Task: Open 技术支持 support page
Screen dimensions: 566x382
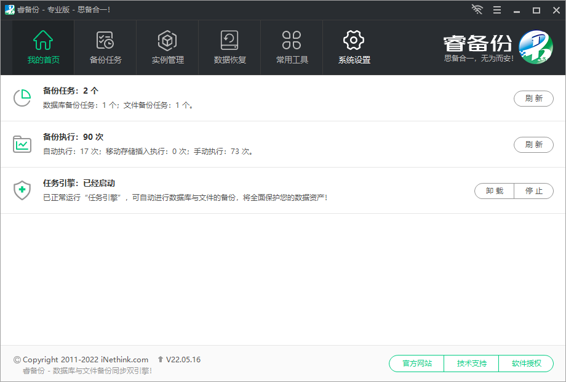Action: (x=471, y=363)
